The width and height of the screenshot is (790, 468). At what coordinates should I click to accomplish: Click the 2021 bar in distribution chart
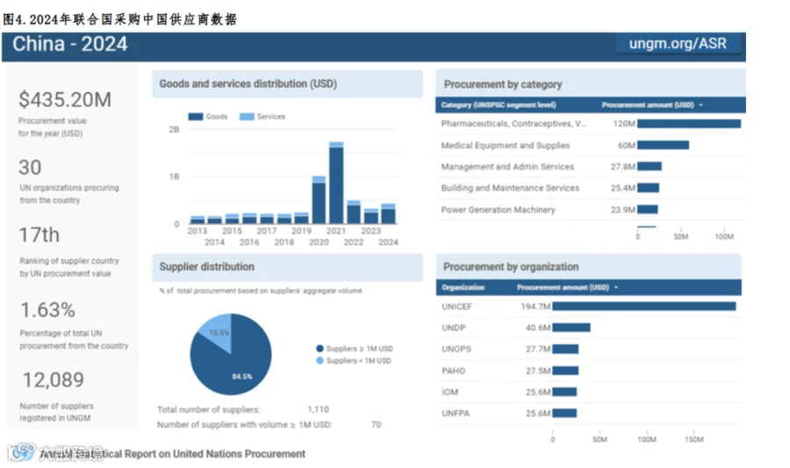(x=336, y=183)
